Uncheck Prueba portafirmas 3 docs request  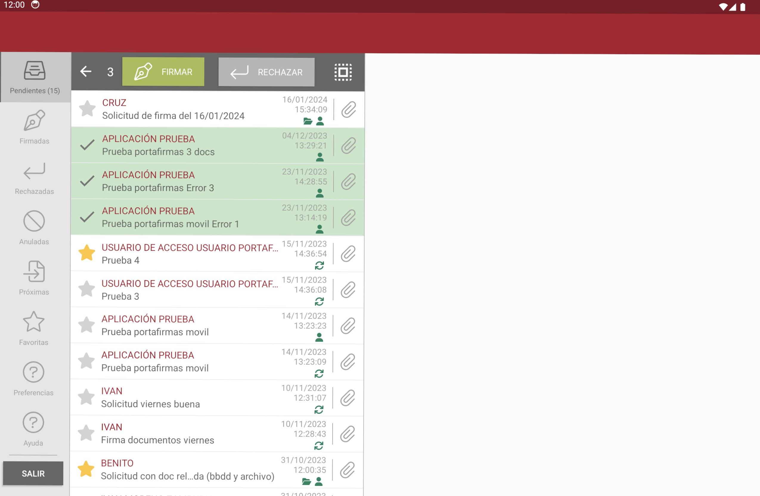click(x=87, y=145)
